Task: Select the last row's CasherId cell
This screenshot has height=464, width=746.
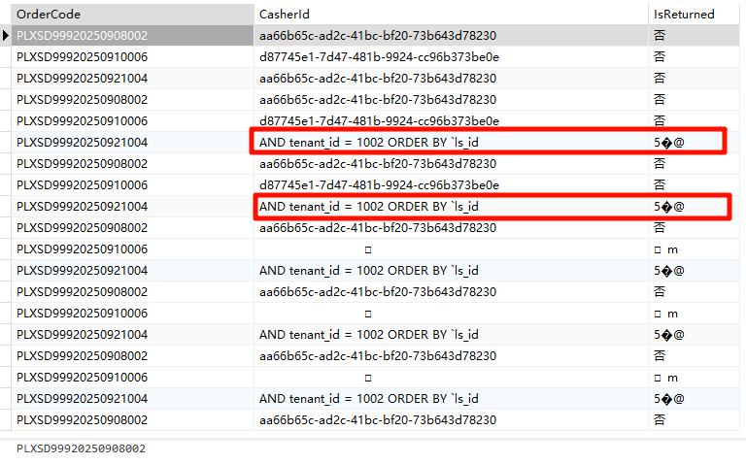Action: coord(378,420)
